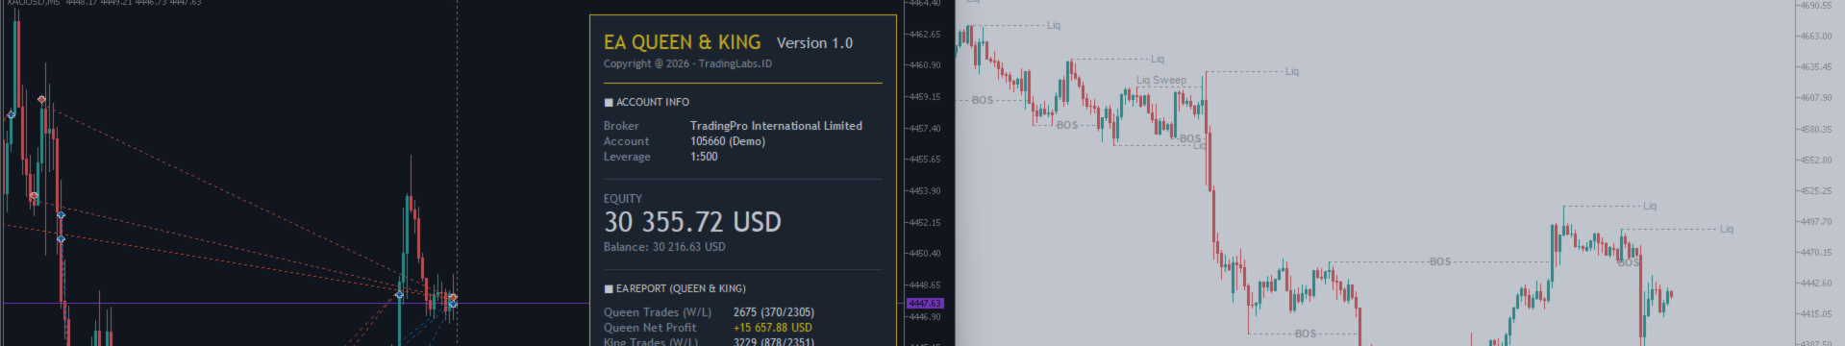Click 4460.90 on the left price axis
The height and width of the screenshot is (346, 1845).
click(924, 65)
